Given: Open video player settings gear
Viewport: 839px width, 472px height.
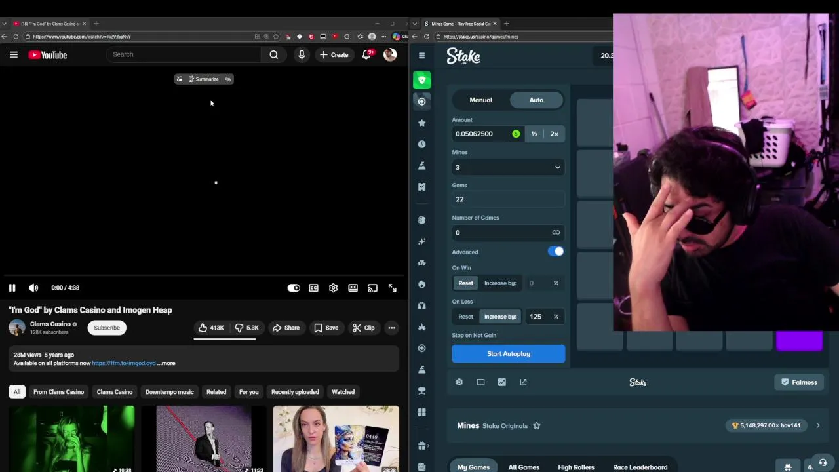Looking at the screenshot, I should pos(334,288).
